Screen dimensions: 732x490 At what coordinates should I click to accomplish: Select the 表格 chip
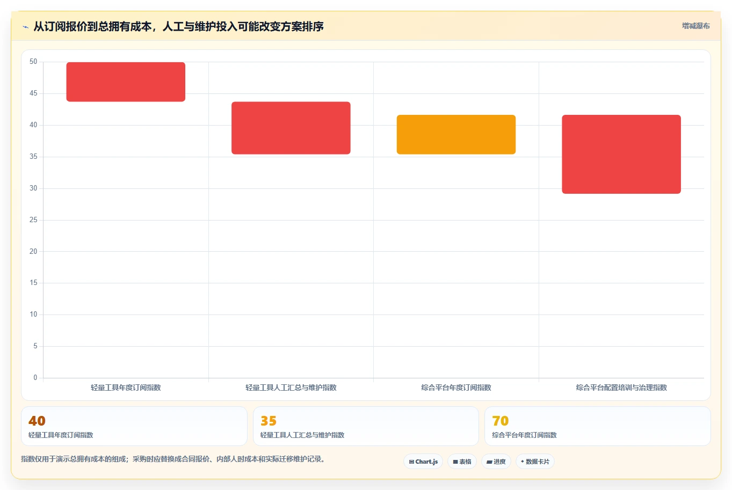[x=462, y=462]
